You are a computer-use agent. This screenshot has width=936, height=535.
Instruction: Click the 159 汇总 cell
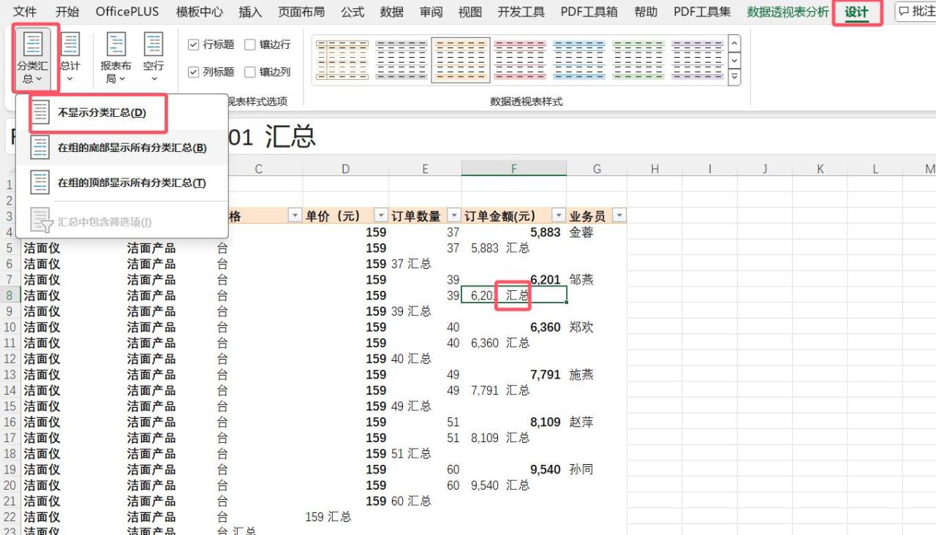(x=346, y=517)
